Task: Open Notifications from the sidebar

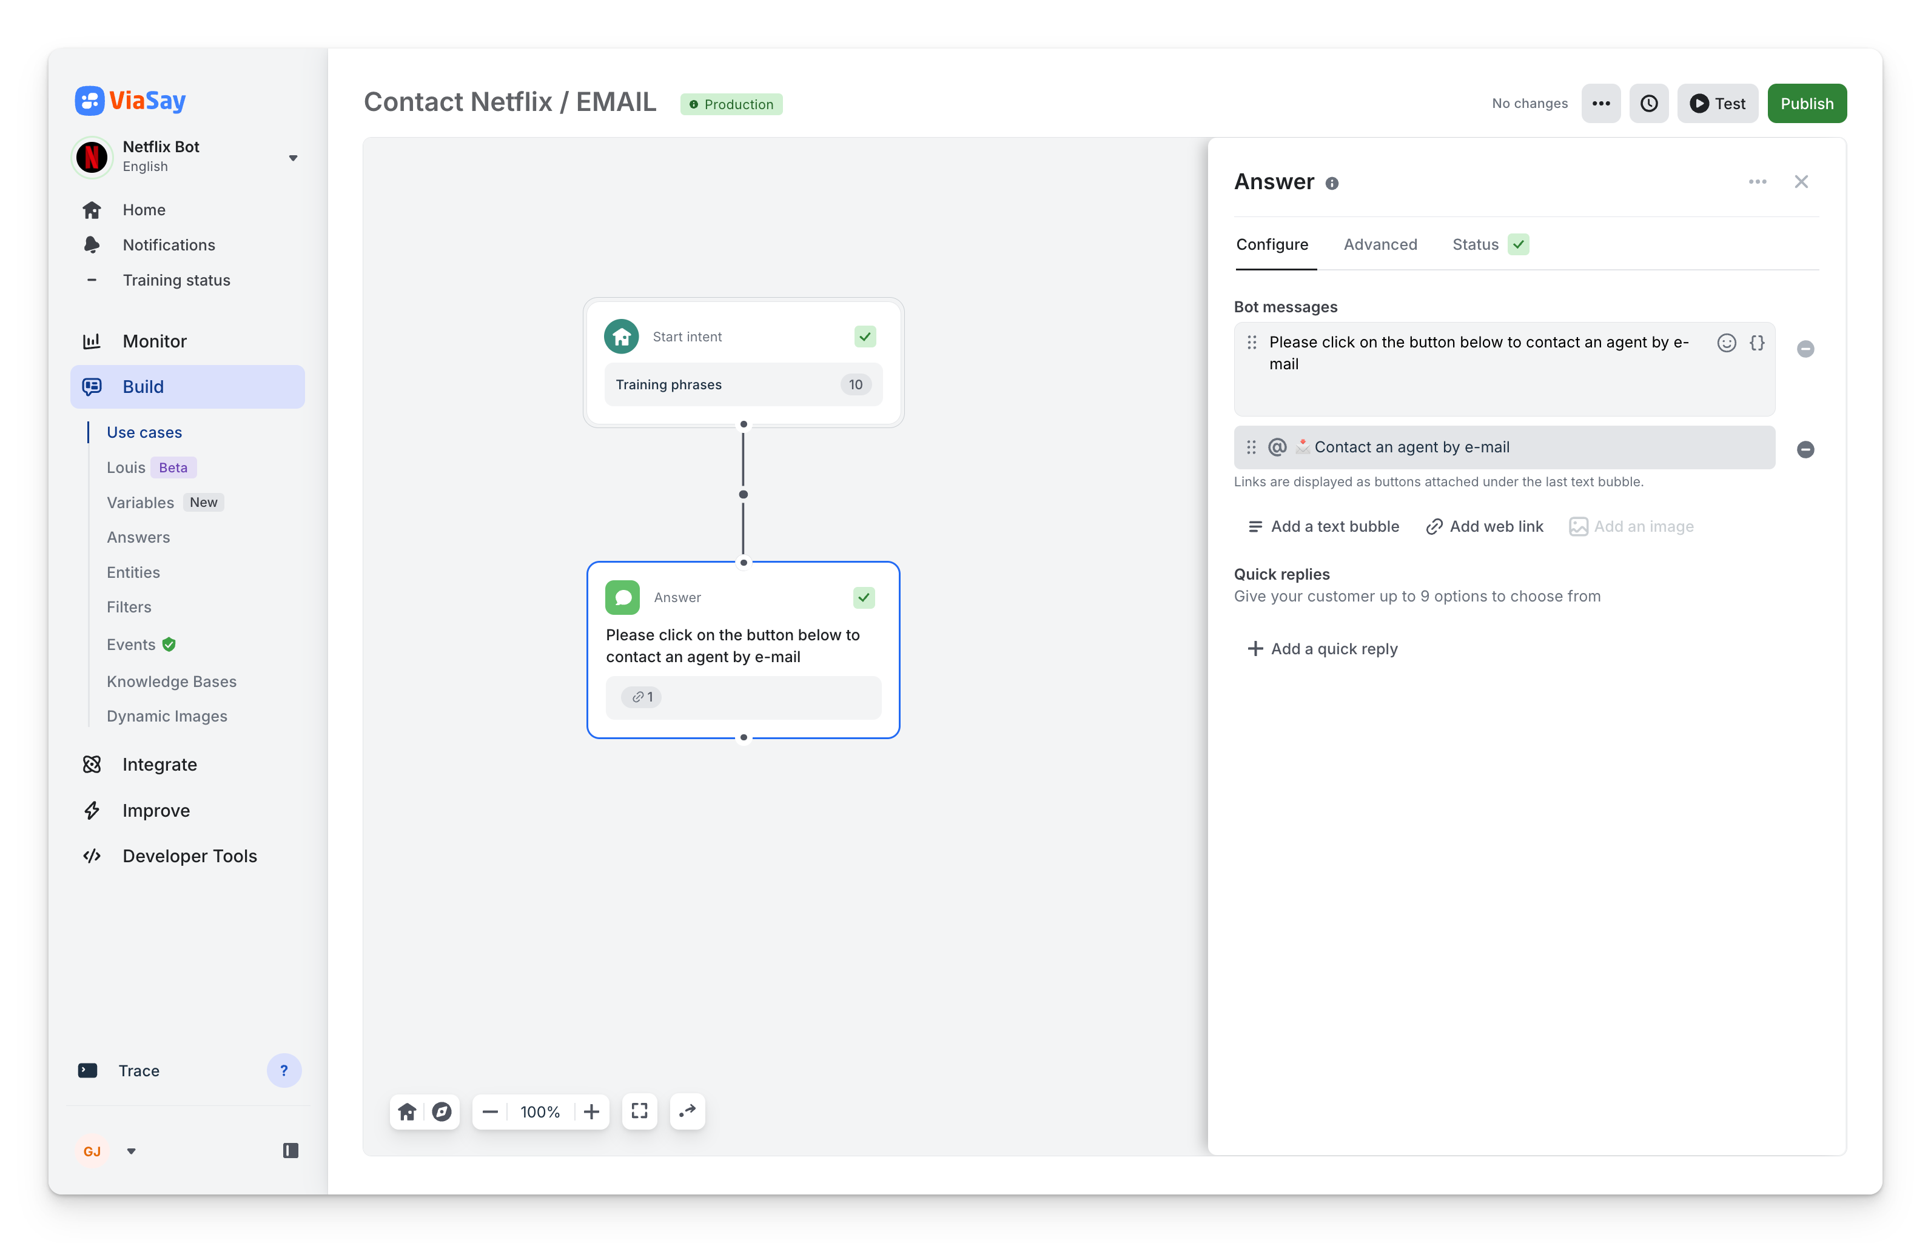Action: pyautogui.click(x=169, y=244)
